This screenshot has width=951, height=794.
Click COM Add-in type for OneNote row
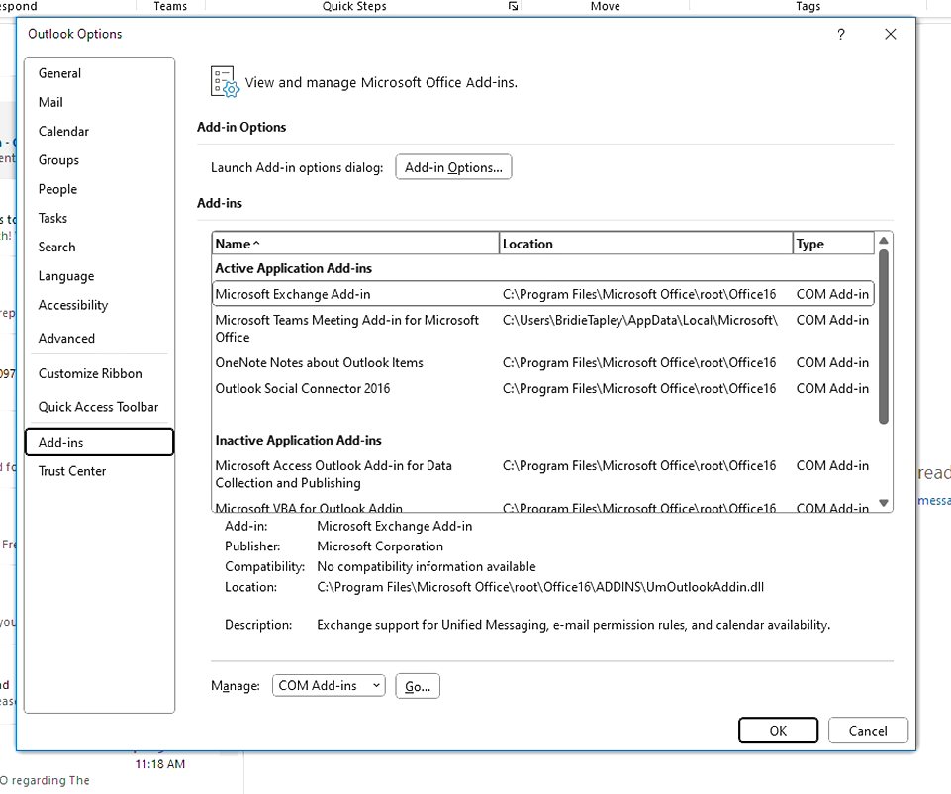[832, 362]
